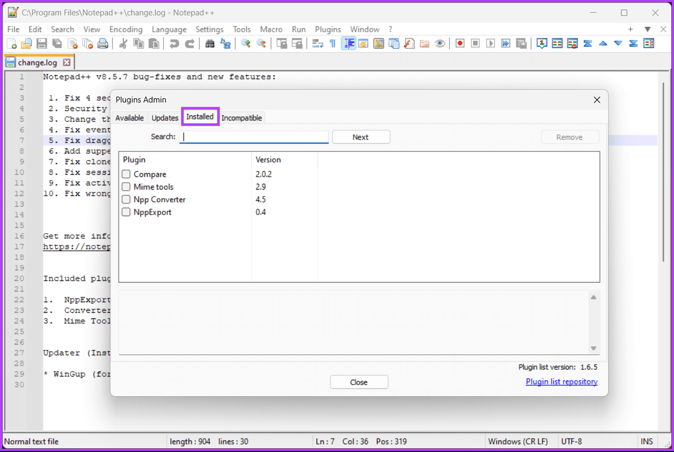Image resolution: width=674 pixels, height=452 pixels.
Task: Check the Mime tools plugin checkbox
Action: [x=126, y=186]
